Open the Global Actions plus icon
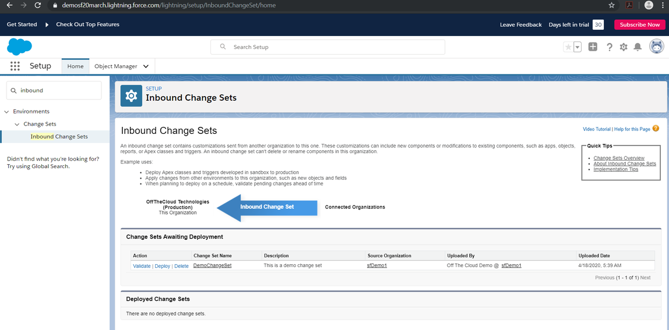The height and width of the screenshot is (330, 669). [593, 47]
